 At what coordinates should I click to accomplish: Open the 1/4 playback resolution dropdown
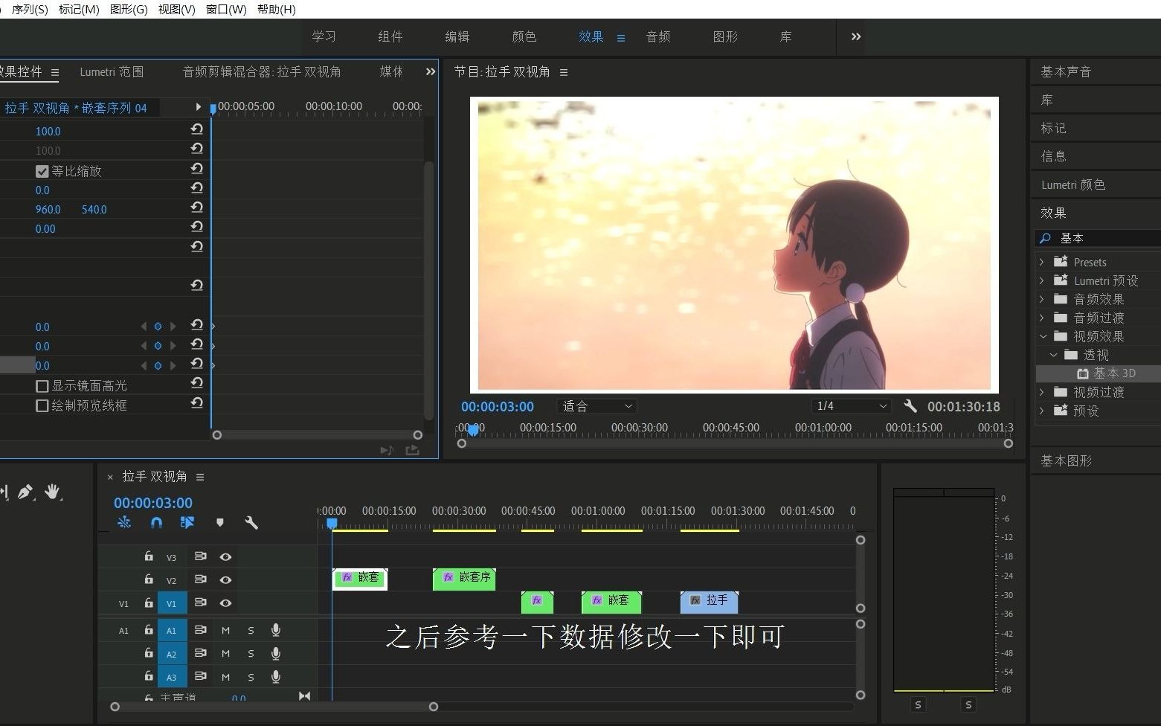click(851, 406)
